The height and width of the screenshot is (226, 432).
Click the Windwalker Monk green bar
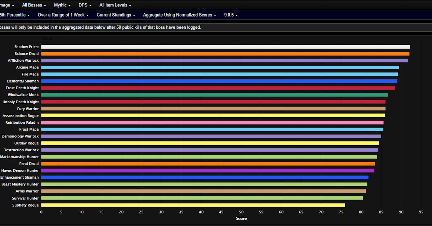pos(215,95)
